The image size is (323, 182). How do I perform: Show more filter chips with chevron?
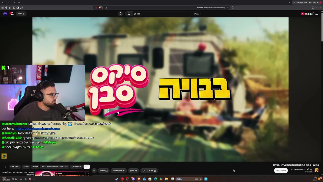click(5, 167)
